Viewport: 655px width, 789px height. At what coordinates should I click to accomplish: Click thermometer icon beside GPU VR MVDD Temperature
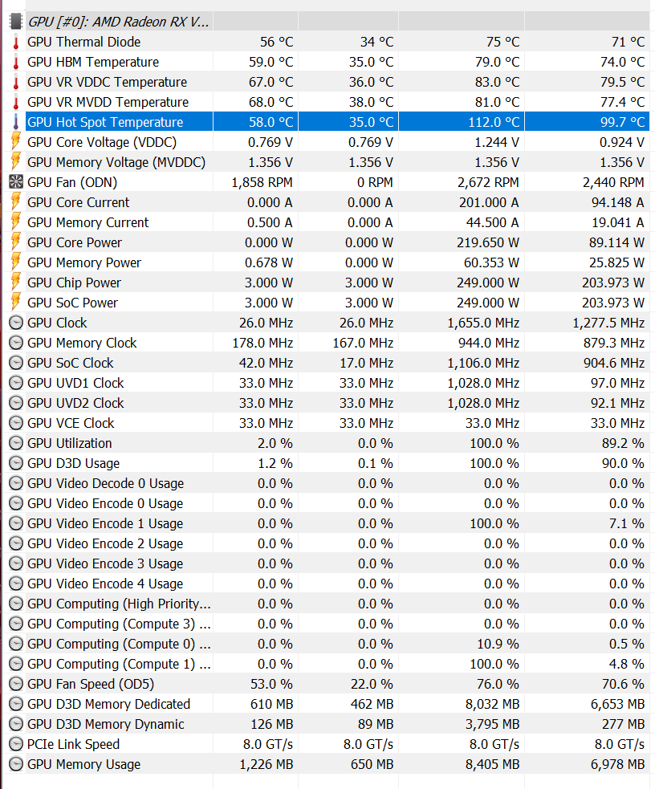(x=16, y=102)
